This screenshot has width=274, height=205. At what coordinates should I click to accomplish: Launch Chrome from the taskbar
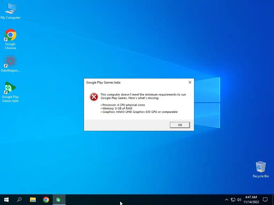[46, 200]
